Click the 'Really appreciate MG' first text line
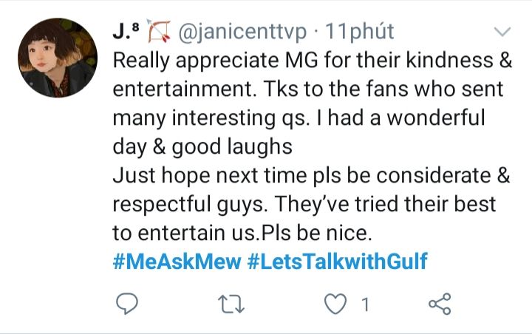532x334 pixels. (312, 61)
